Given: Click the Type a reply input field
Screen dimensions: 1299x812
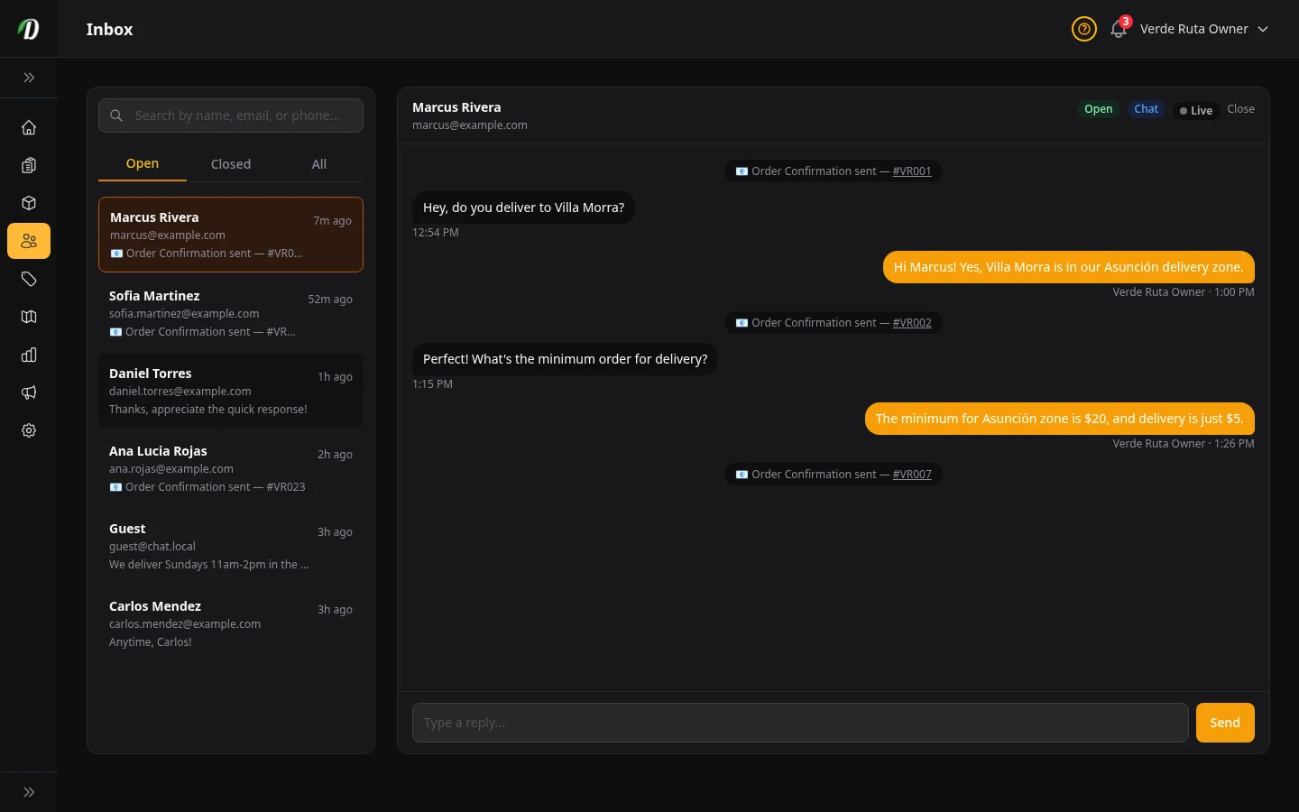Looking at the screenshot, I should 799,723.
